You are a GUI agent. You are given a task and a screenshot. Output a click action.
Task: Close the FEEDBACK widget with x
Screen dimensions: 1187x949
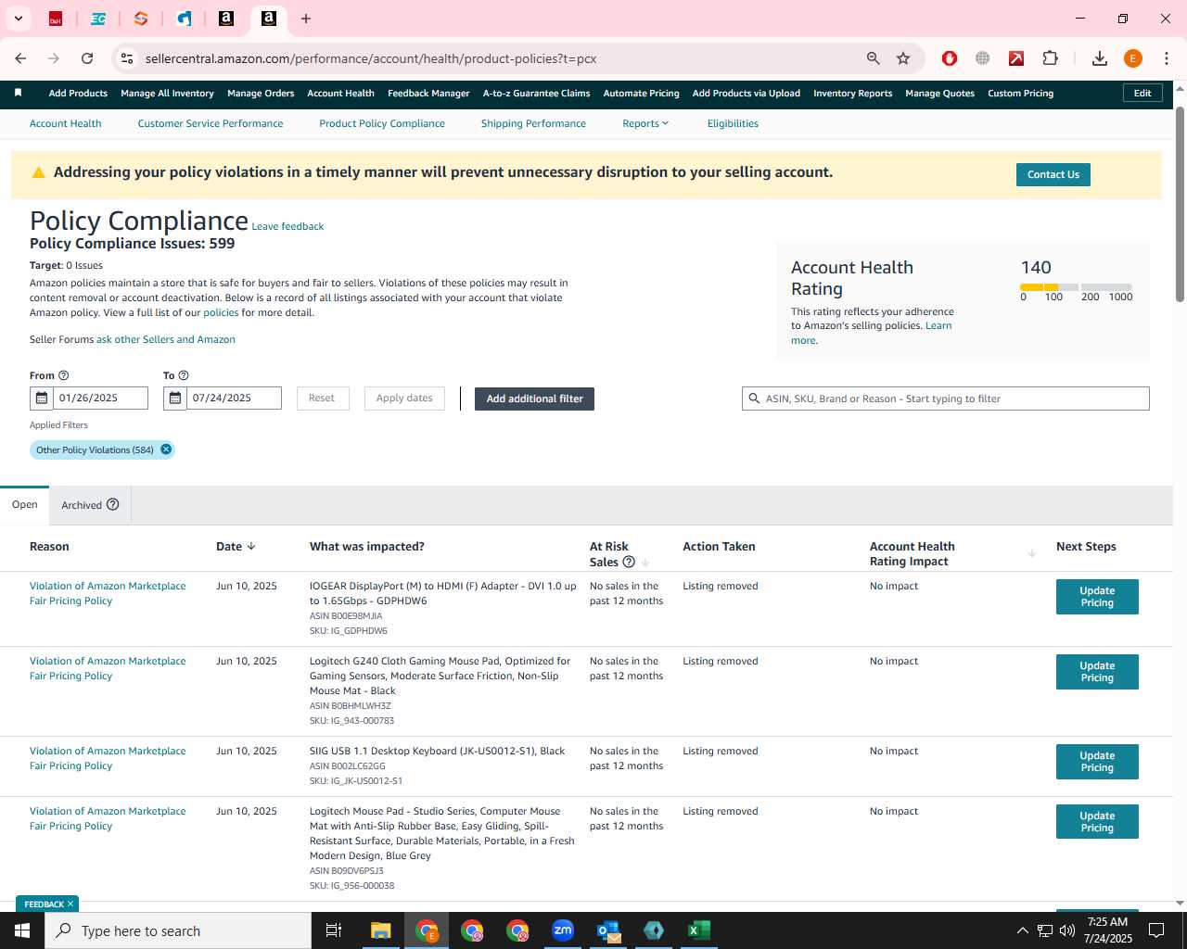click(70, 904)
